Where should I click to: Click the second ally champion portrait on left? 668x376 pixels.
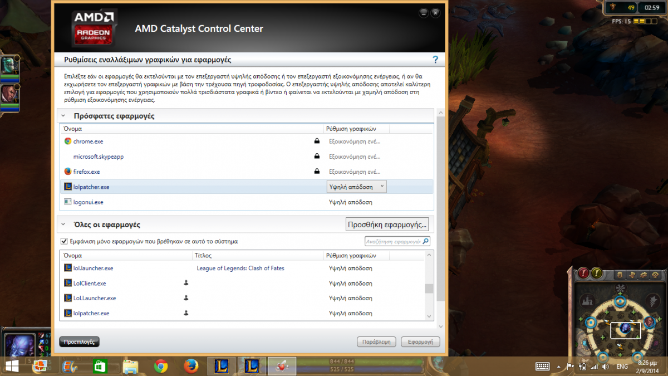[x=11, y=94]
